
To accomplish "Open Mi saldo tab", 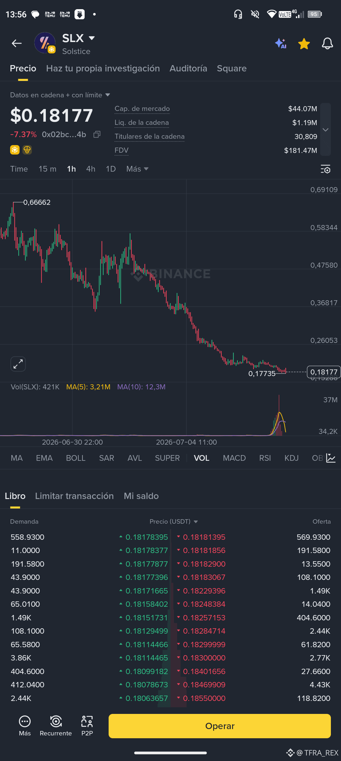I will tap(141, 496).
